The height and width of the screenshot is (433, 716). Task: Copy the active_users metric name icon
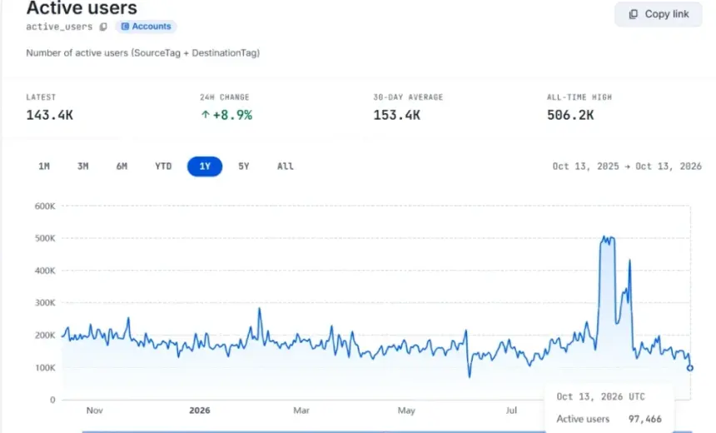click(103, 27)
